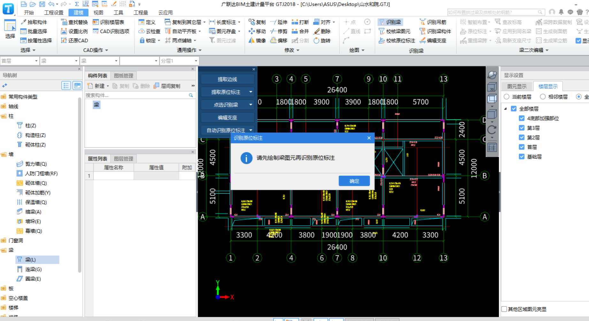Click the rotate view icon on canvas sidebar

coord(492,129)
